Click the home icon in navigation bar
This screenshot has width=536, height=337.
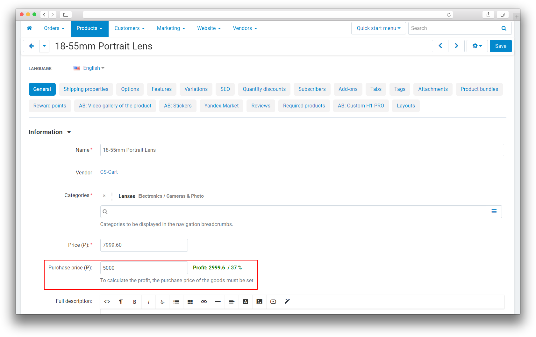coord(29,28)
